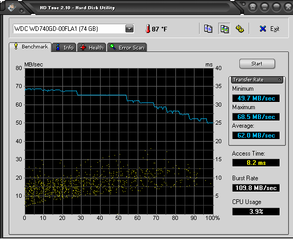The image size is (293, 239).
Task: Click the roll-up window button in title bar
Action: coord(252,7)
